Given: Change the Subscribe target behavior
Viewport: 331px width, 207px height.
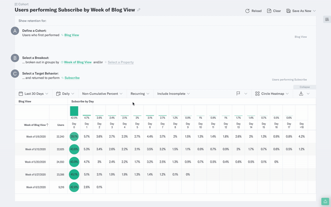Looking at the screenshot, I should 72,78.
